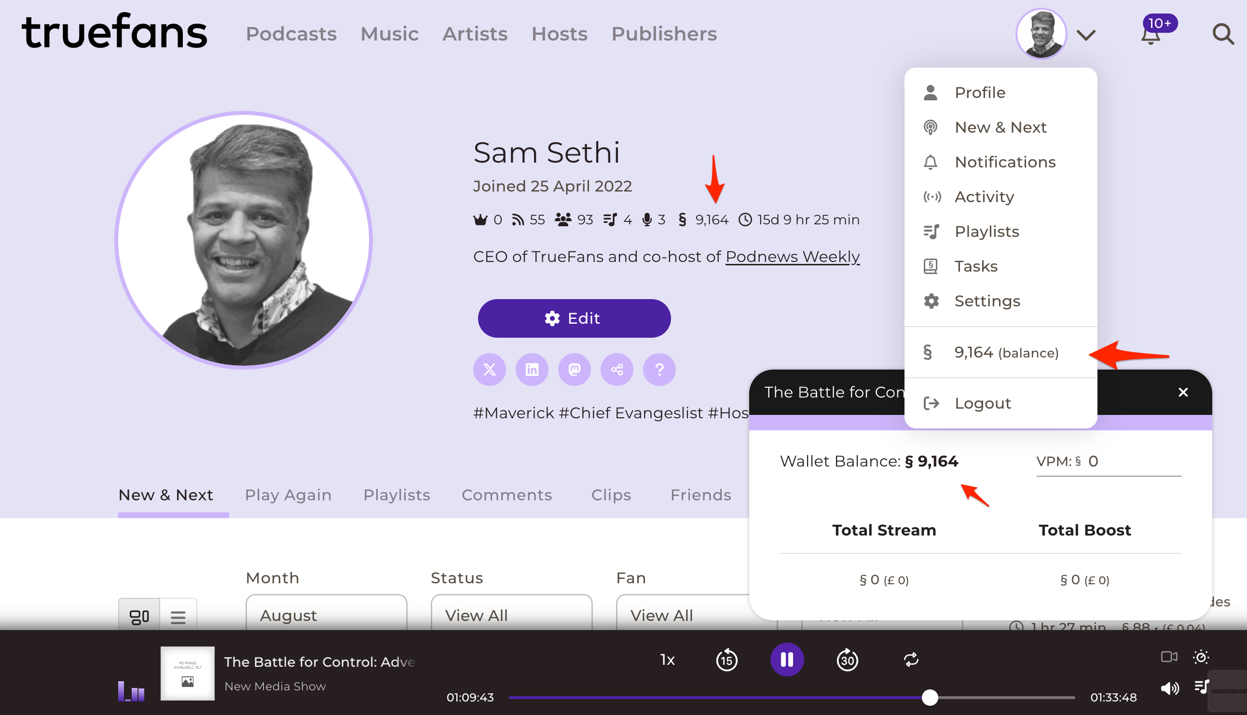Go to Hosts in top navigation
The width and height of the screenshot is (1247, 715).
tap(559, 34)
